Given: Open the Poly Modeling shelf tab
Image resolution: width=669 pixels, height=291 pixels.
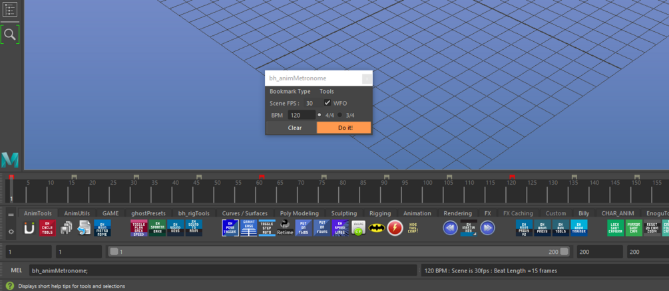Looking at the screenshot, I should click(300, 213).
